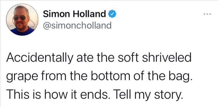This screenshot has height=107, width=218.
Task: Click the sunglasses in the profile avatar
Action: (19, 18)
